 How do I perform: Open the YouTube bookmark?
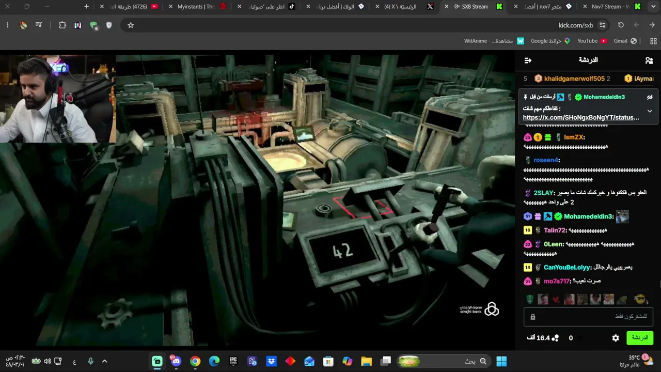(x=592, y=41)
